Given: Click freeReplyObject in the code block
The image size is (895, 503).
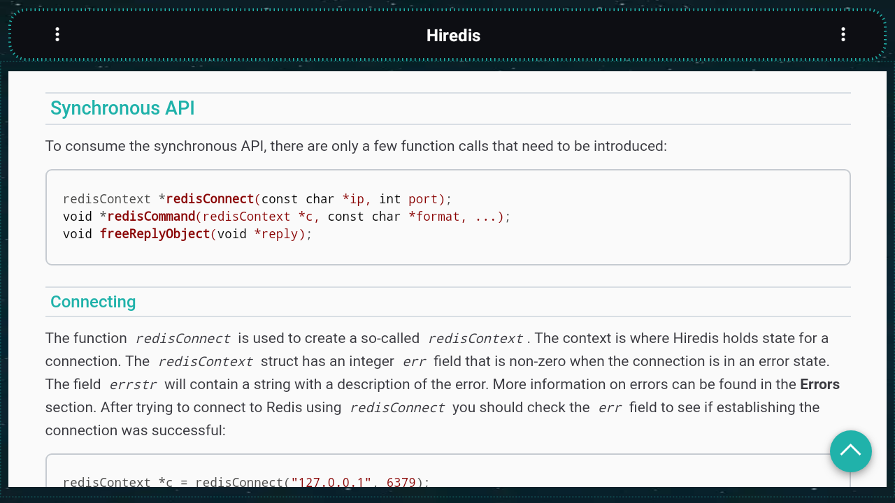Looking at the screenshot, I should (x=155, y=234).
